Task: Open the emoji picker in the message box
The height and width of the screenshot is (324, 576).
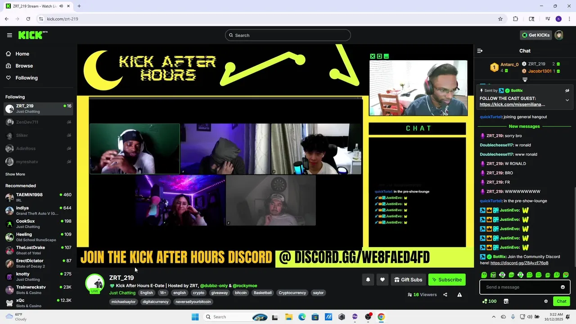Action: pos(562,287)
